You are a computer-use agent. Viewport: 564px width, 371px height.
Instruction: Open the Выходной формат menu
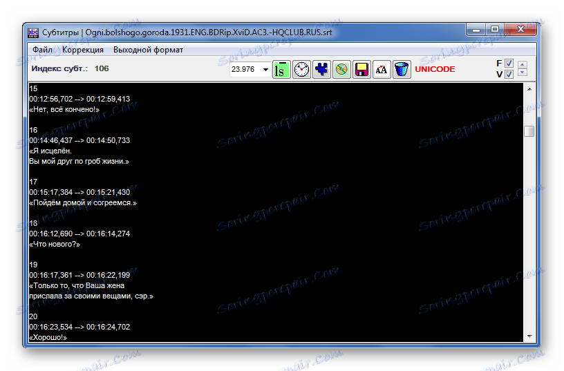click(148, 50)
